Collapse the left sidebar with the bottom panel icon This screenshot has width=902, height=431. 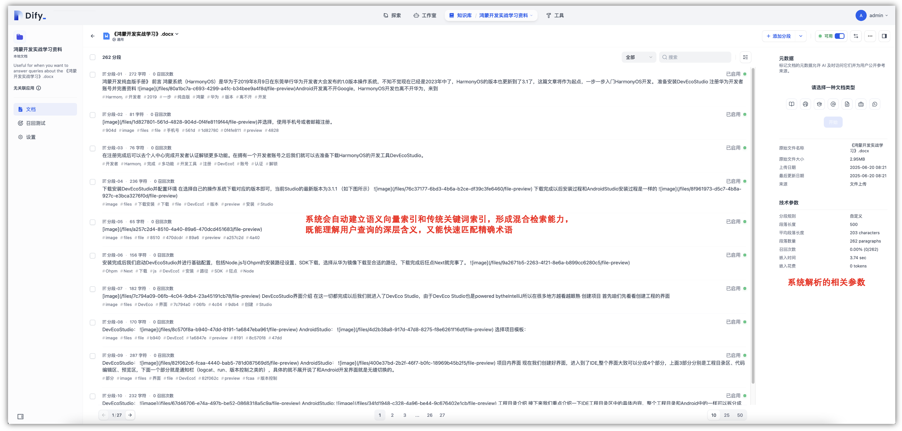20,416
